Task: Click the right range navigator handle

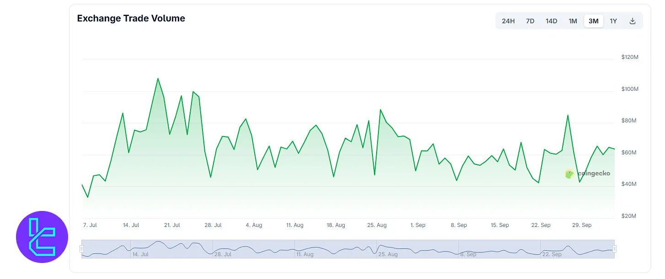Action: [614, 249]
